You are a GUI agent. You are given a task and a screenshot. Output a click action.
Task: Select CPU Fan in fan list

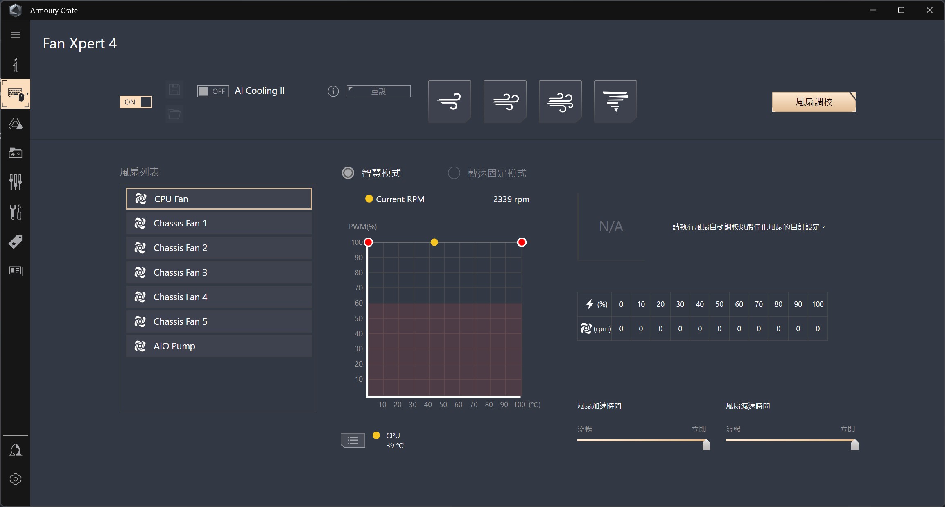click(x=219, y=199)
